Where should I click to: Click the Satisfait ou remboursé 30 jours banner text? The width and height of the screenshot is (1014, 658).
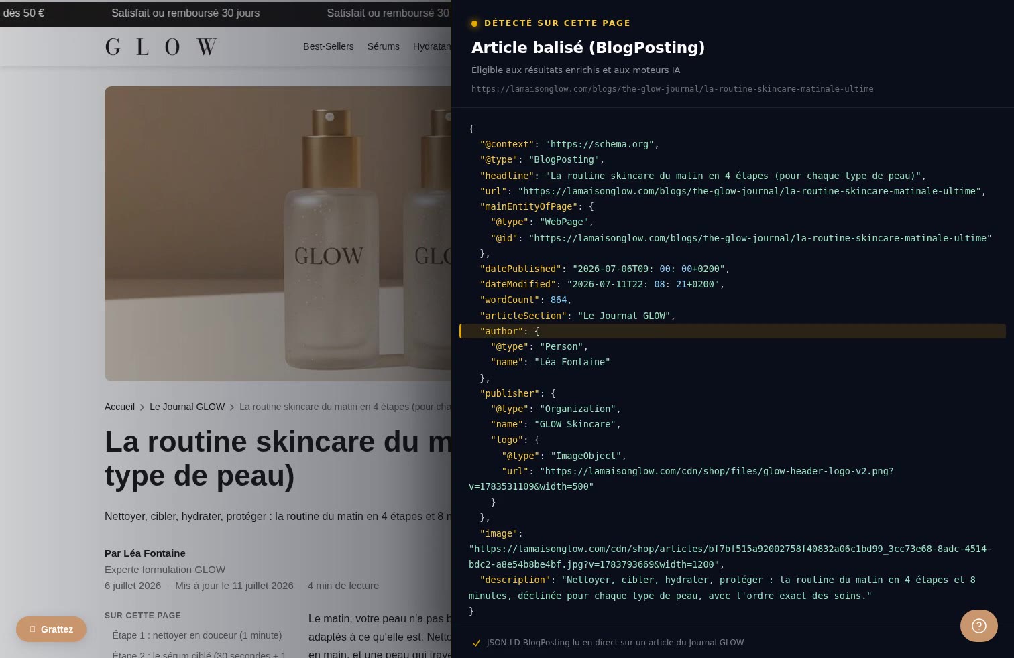click(x=185, y=13)
